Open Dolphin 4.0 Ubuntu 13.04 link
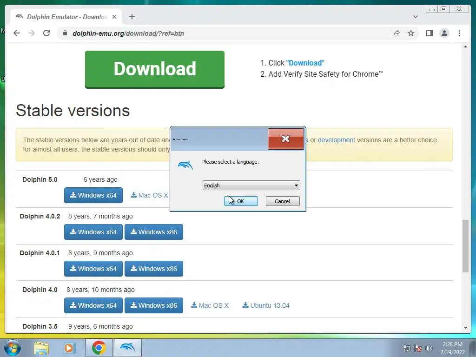This screenshot has height=357, width=476. tap(265, 305)
